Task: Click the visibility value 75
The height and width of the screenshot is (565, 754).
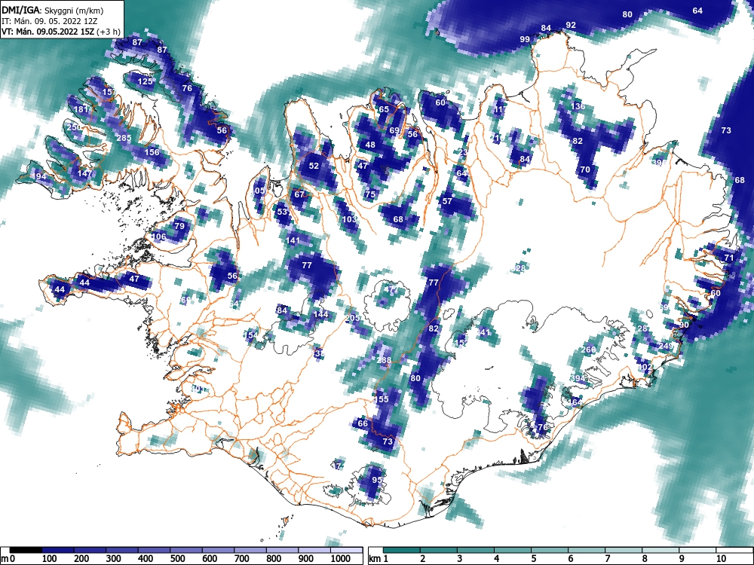Action: tap(369, 194)
